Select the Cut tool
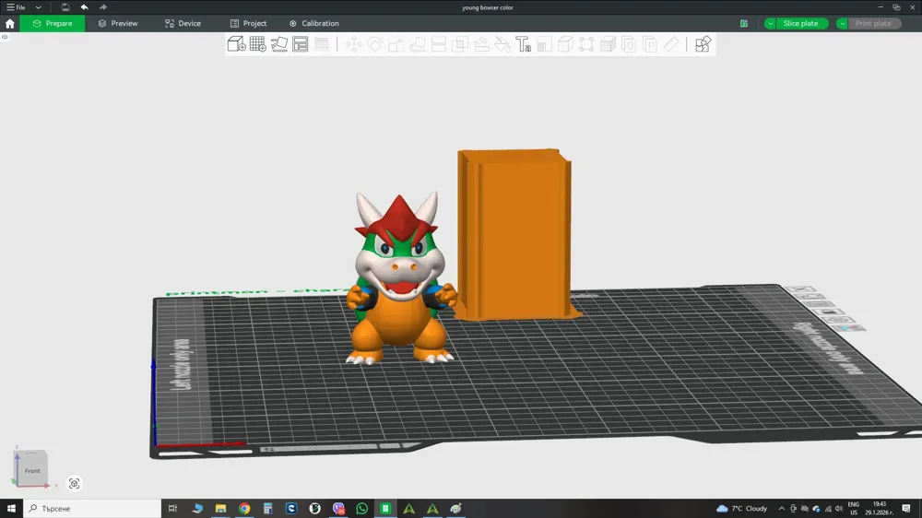The width and height of the screenshot is (922, 518). (x=439, y=44)
